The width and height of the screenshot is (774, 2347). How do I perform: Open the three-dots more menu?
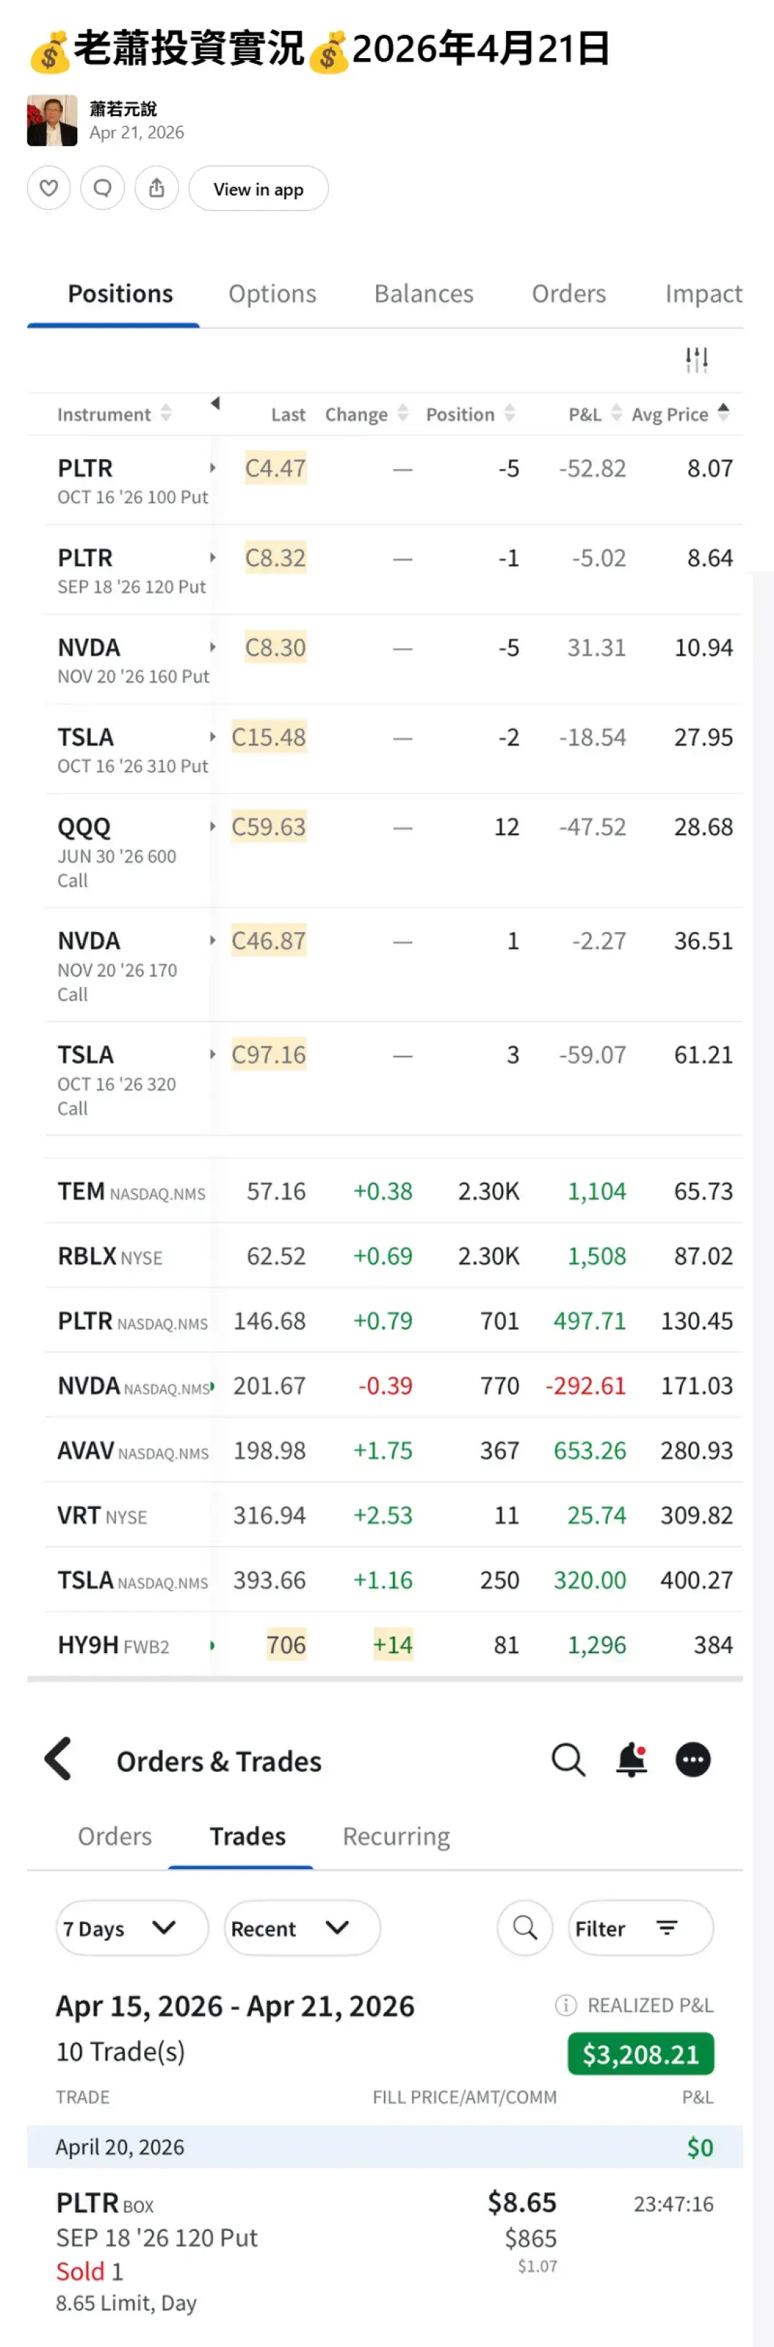tap(693, 1759)
